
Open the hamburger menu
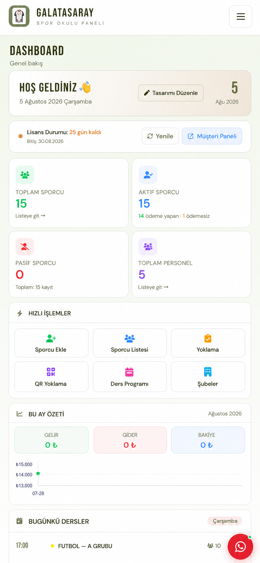pyautogui.click(x=240, y=16)
